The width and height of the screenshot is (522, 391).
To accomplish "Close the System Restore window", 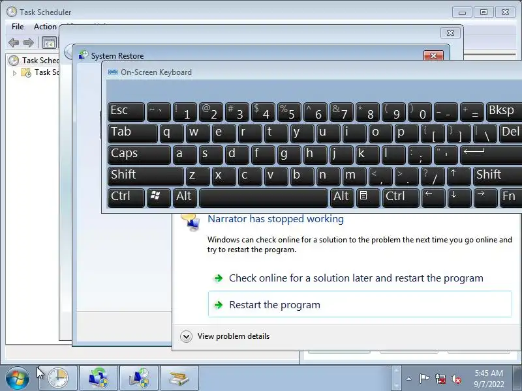I will tap(433, 55).
